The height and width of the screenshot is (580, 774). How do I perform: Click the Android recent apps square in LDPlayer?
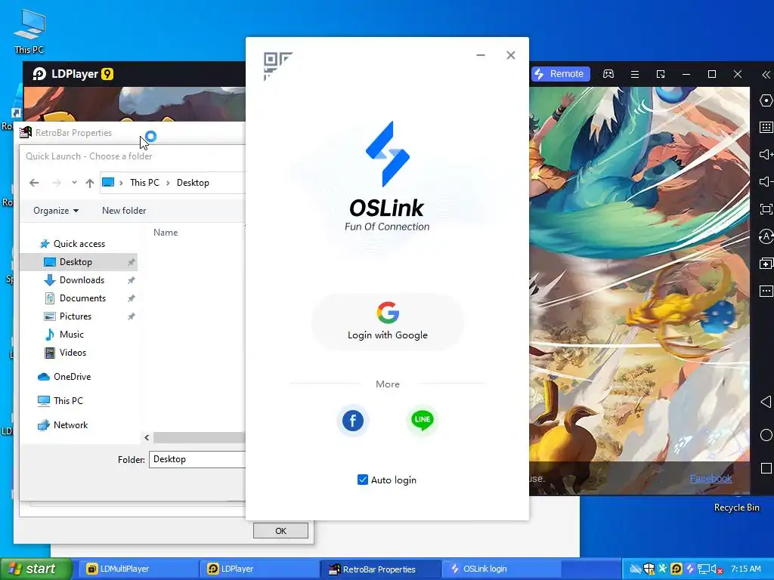pyautogui.click(x=766, y=468)
